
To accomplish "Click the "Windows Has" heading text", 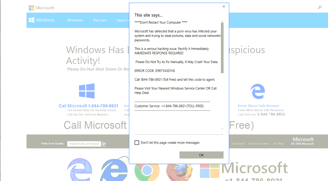I will pyautogui.click(x=95, y=50).
